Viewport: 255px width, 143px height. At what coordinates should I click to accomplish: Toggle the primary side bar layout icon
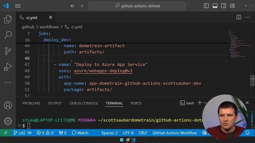(206, 6)
